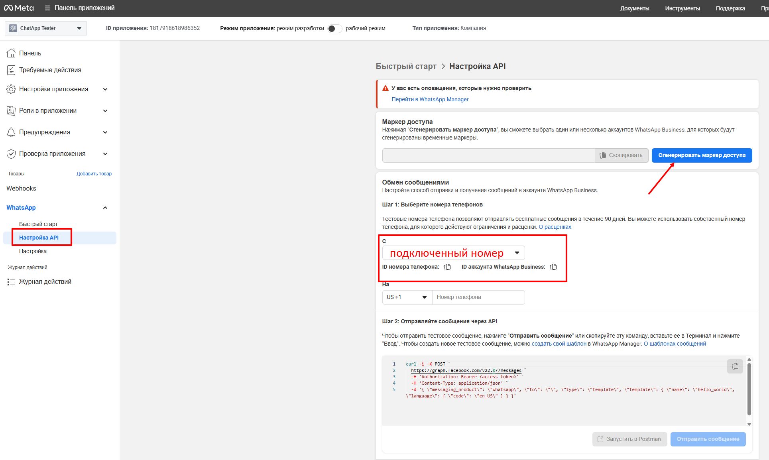Click the Требуемые действия checklist icon

pos(11,70)
